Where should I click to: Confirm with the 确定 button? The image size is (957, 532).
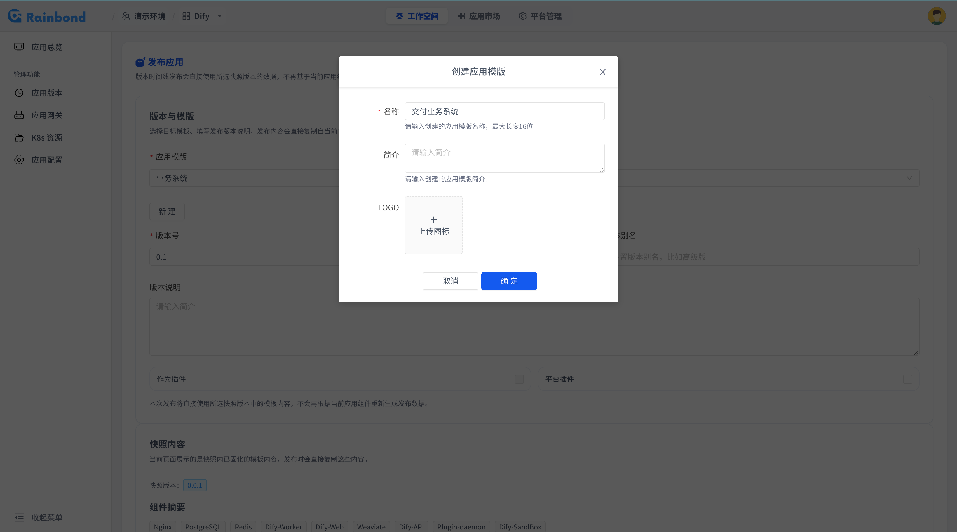click(509, 281)
